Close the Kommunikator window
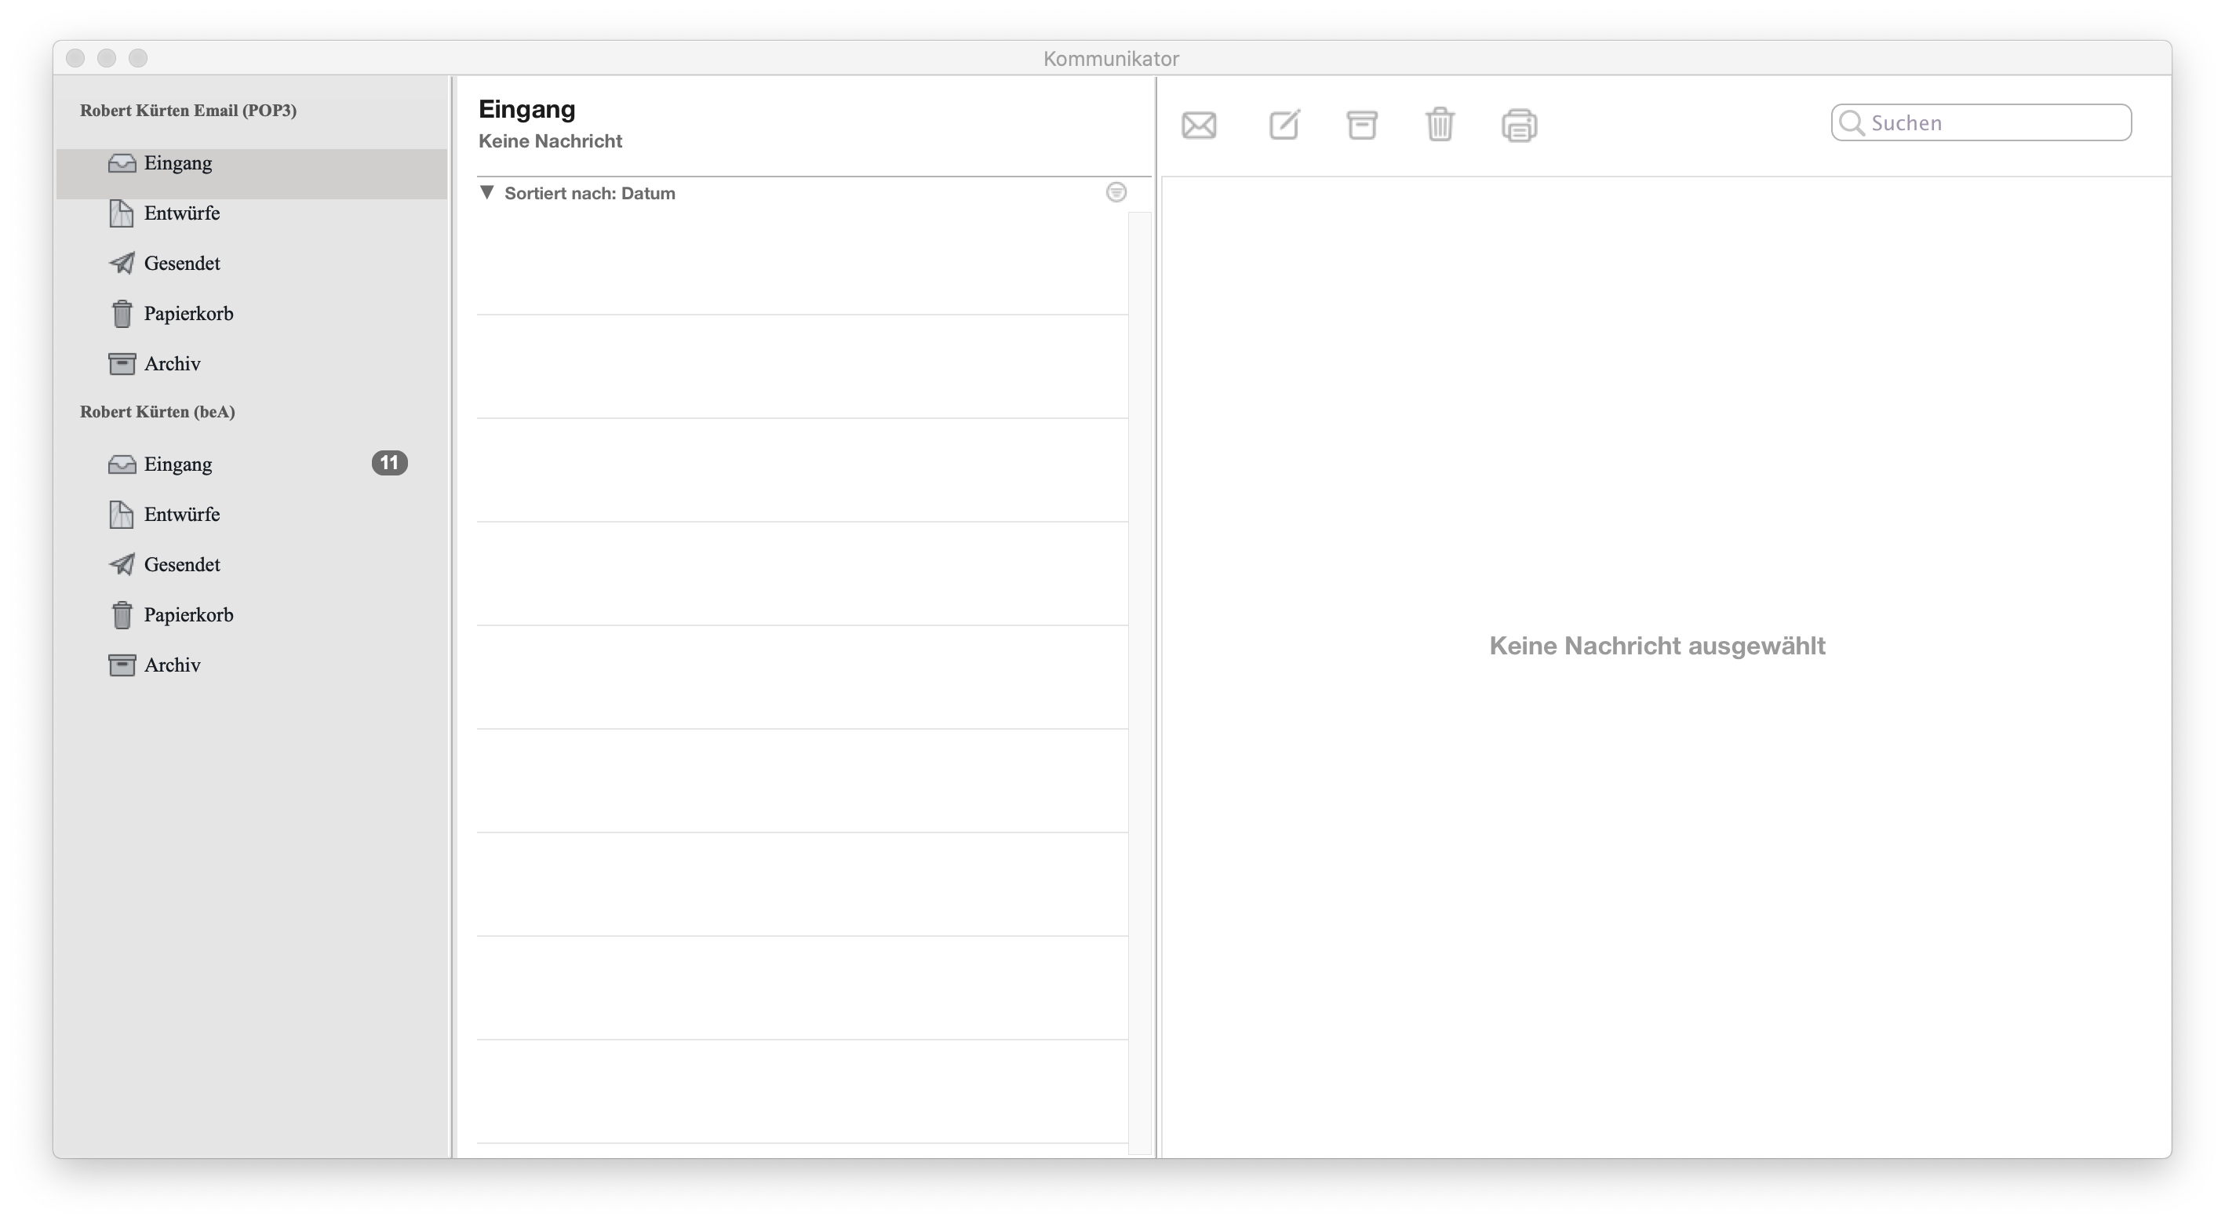Screen dimensions: 2225x1224 (x=75, y=58)
